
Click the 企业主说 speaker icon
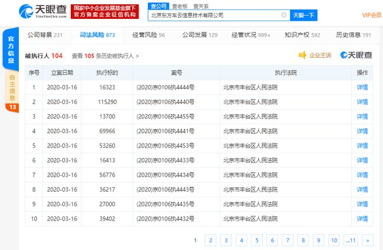tap(302, 55)
